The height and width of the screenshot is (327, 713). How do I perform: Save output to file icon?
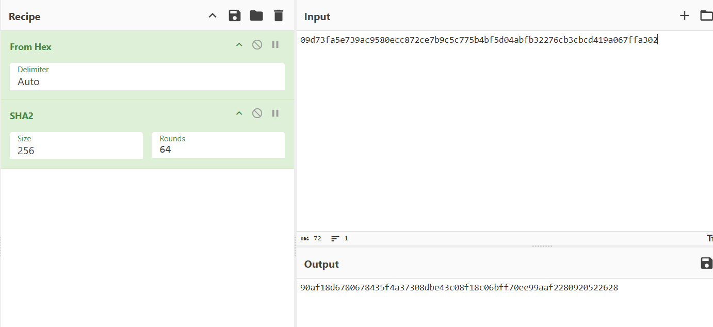click(x=706, y=264)
